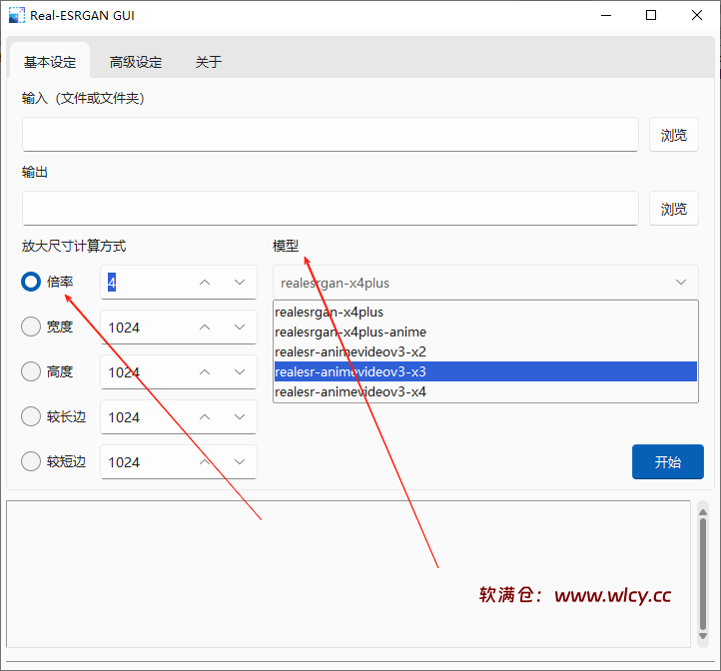Choose highlighted realesr-animevideov3-x3 model
This screenshot has width=721, height=671.
tap(485, 371)
